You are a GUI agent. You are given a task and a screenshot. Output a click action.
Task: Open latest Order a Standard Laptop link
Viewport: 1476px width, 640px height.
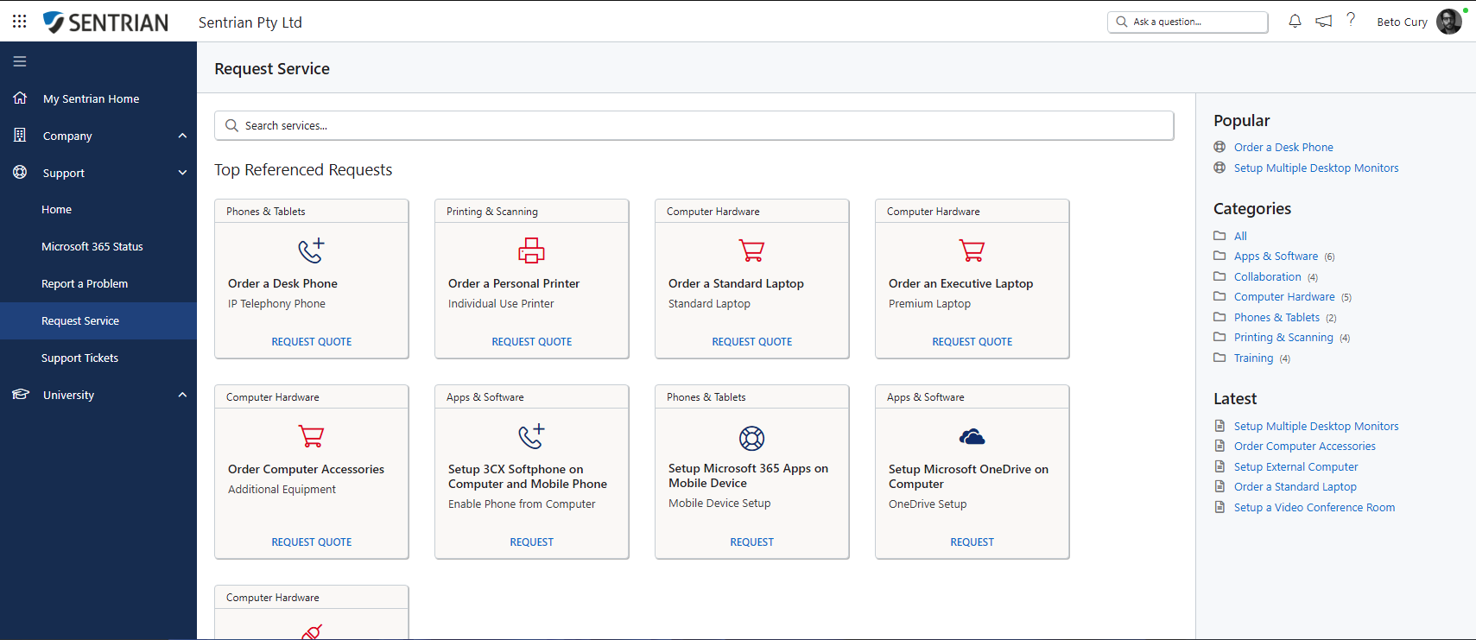[x=1295, y=486]
